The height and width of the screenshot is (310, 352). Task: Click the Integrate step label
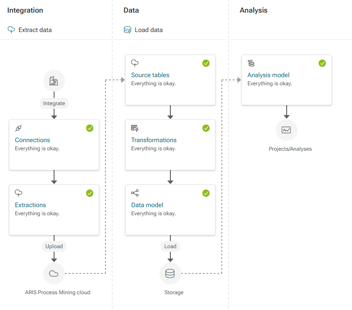tap(54, 103)
